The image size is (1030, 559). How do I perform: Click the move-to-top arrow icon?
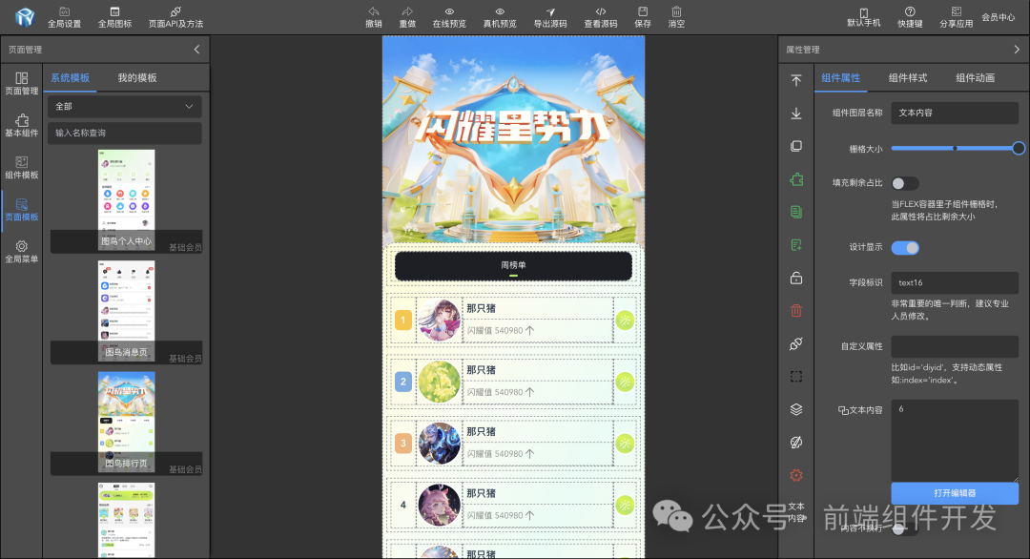coord(796,80)
